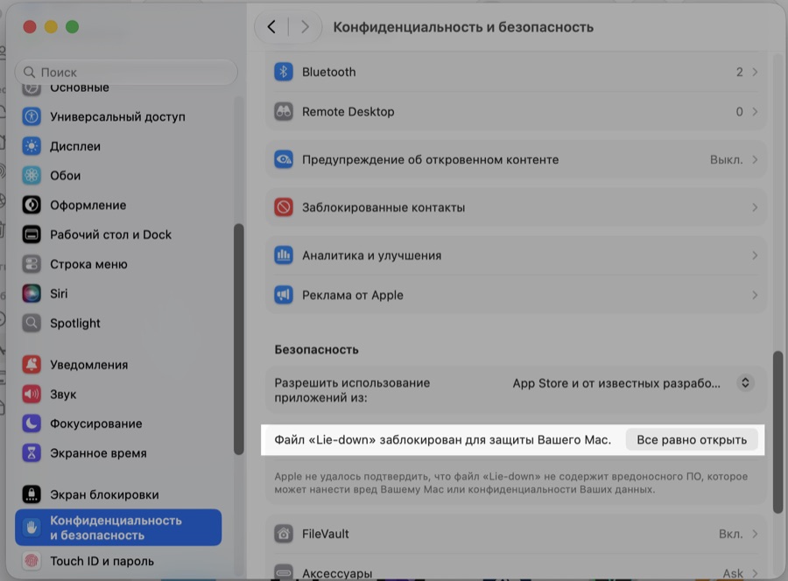Click the Фокусирование moon icon

tap(32, 423)
